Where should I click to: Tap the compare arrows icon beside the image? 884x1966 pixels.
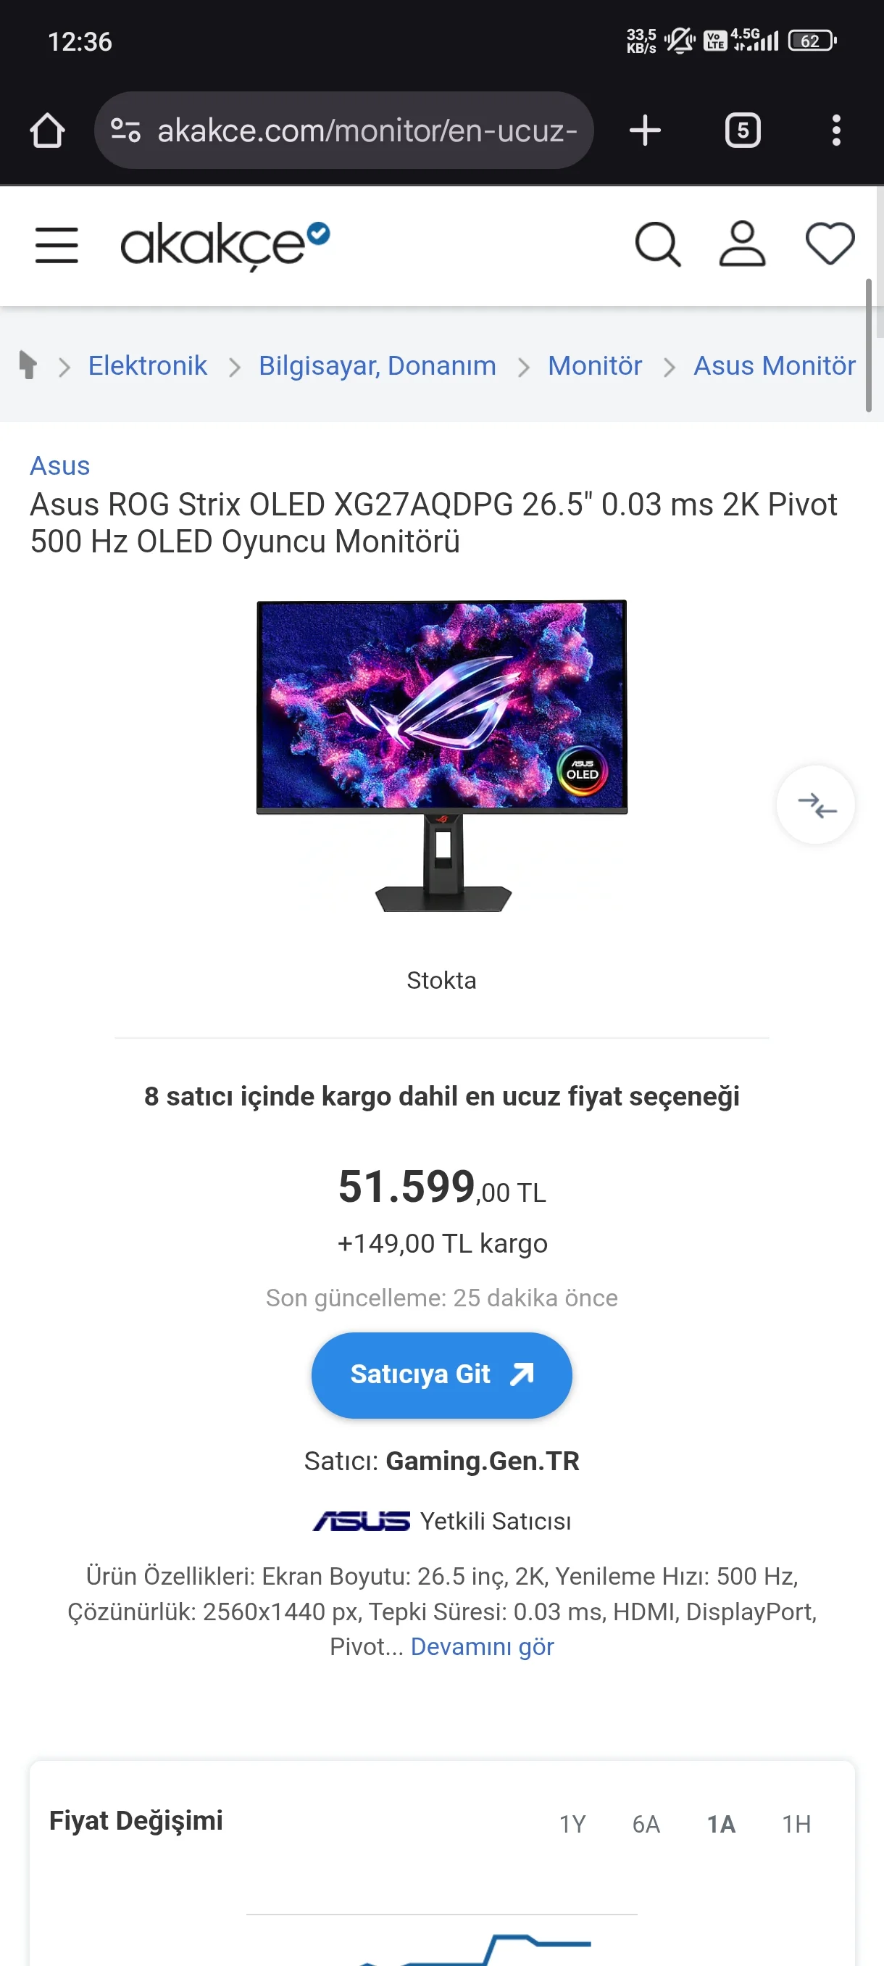815,805
